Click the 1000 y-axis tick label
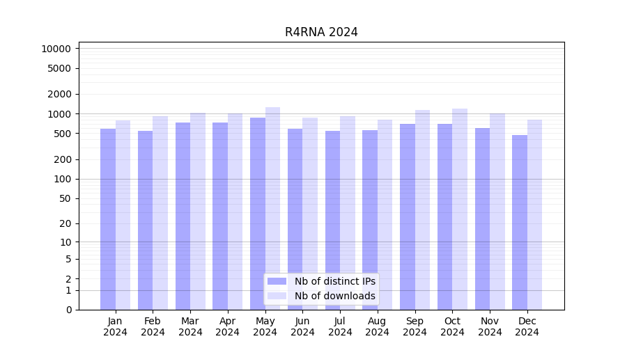The image size is (627, 348). [x=59, y=114]
